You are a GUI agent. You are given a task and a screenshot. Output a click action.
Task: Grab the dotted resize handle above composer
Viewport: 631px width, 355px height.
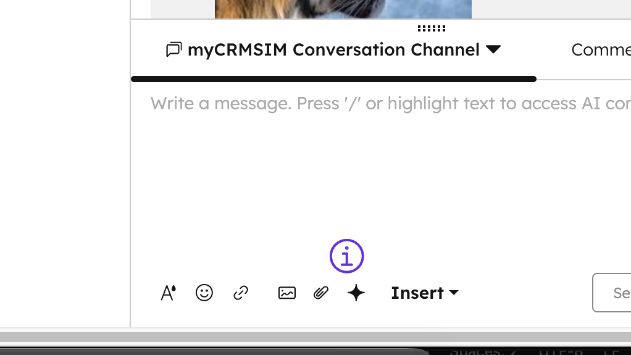[x=432, y=28]
